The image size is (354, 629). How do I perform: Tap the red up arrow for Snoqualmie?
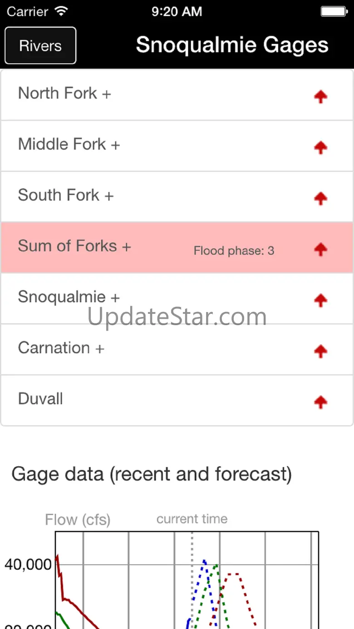point(320,299)
